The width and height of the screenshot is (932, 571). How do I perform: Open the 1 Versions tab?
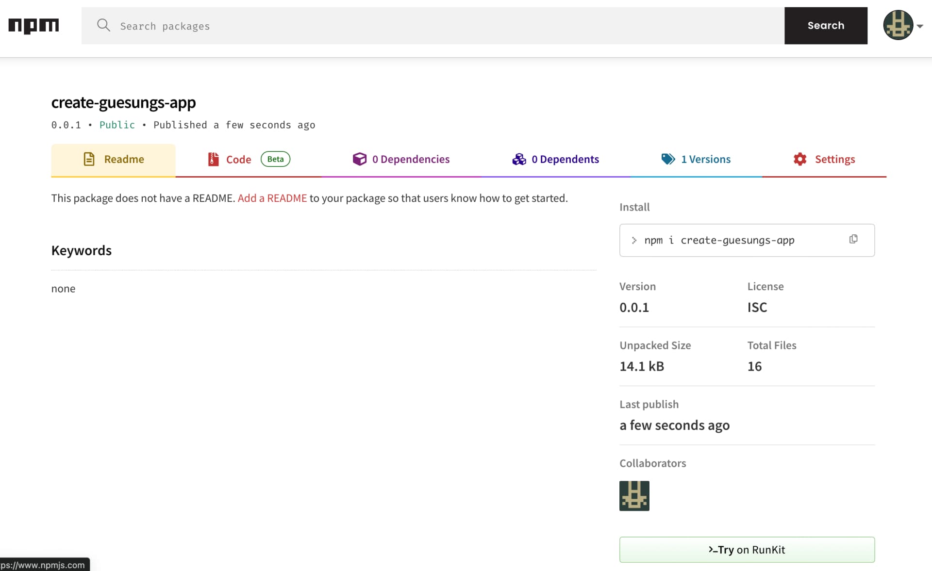[696, 160]
